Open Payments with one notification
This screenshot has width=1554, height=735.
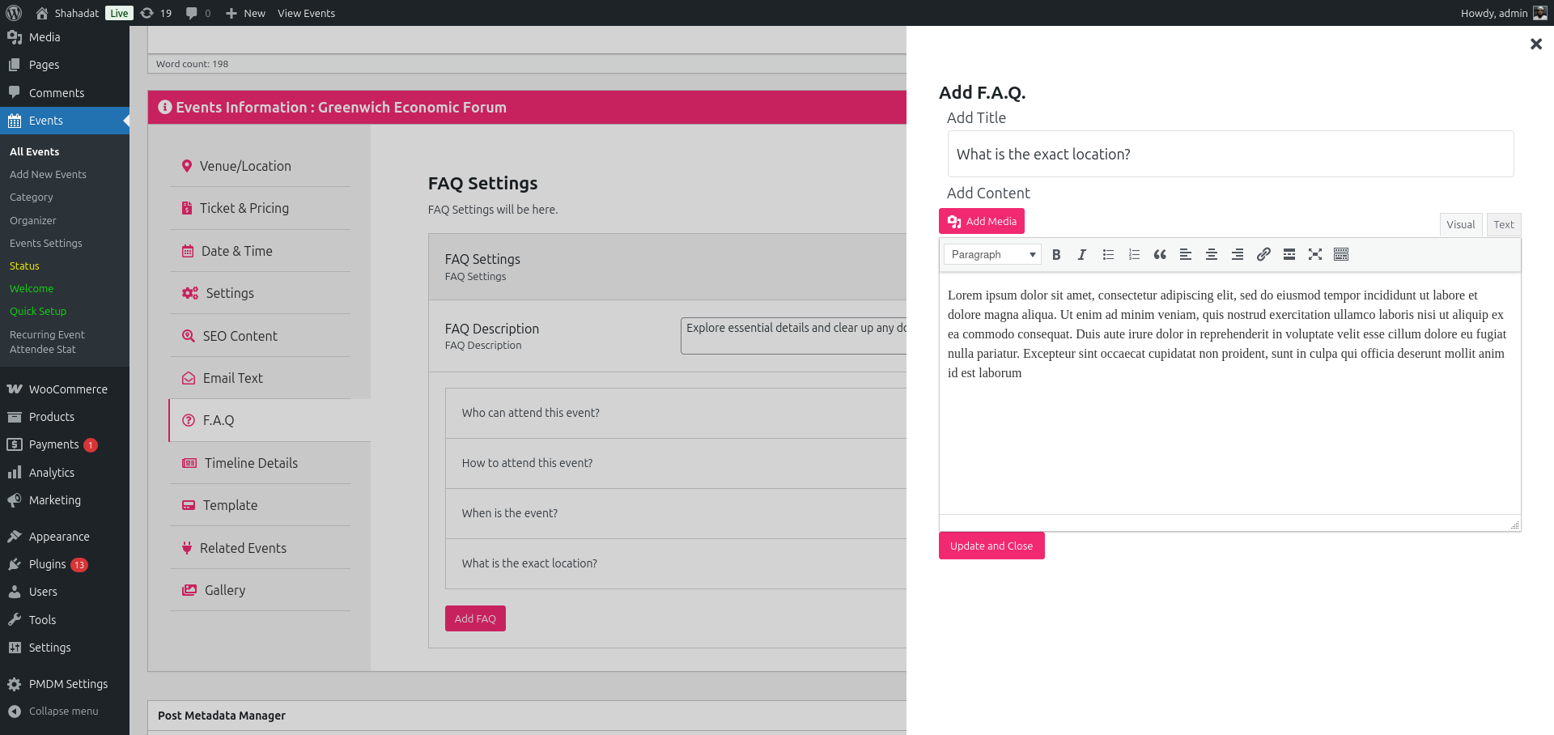pos(65,444)
